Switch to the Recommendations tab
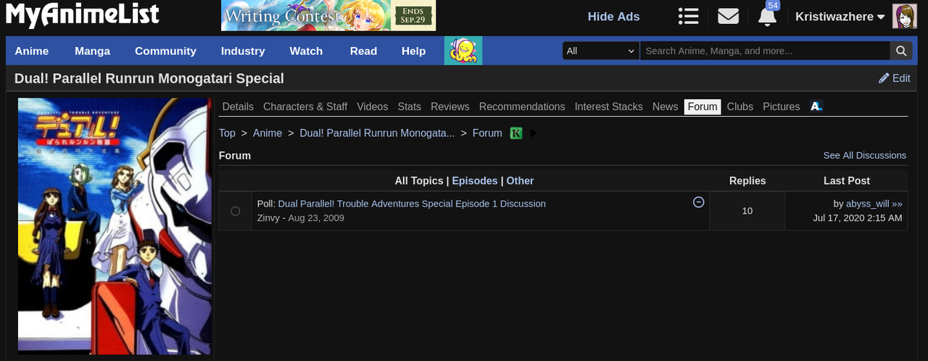The height and width of the screenshot is (361, 928). 522,107
